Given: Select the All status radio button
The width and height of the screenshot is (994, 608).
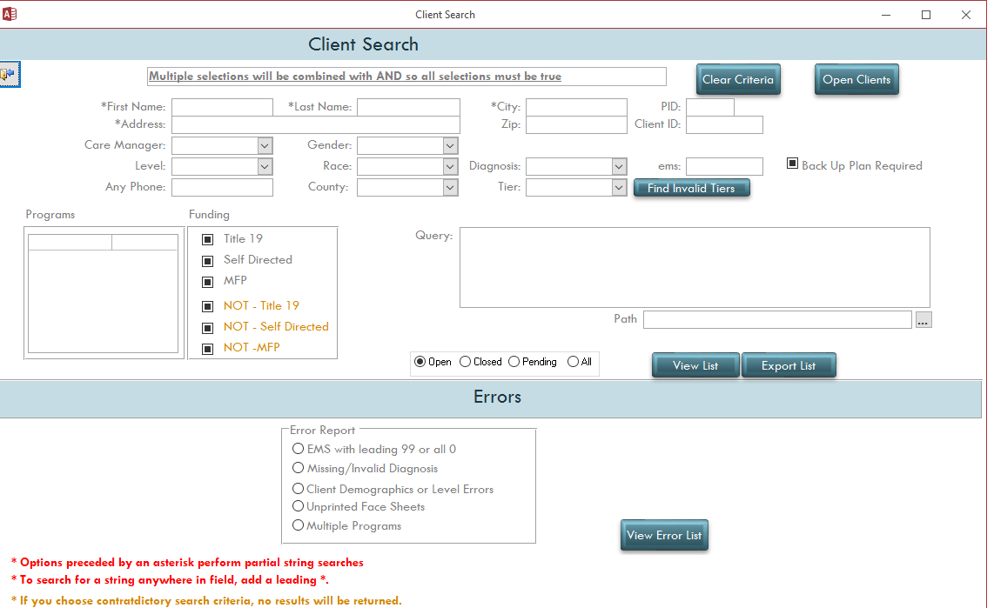Looking at the screenshot, I should tap(573, 362).
